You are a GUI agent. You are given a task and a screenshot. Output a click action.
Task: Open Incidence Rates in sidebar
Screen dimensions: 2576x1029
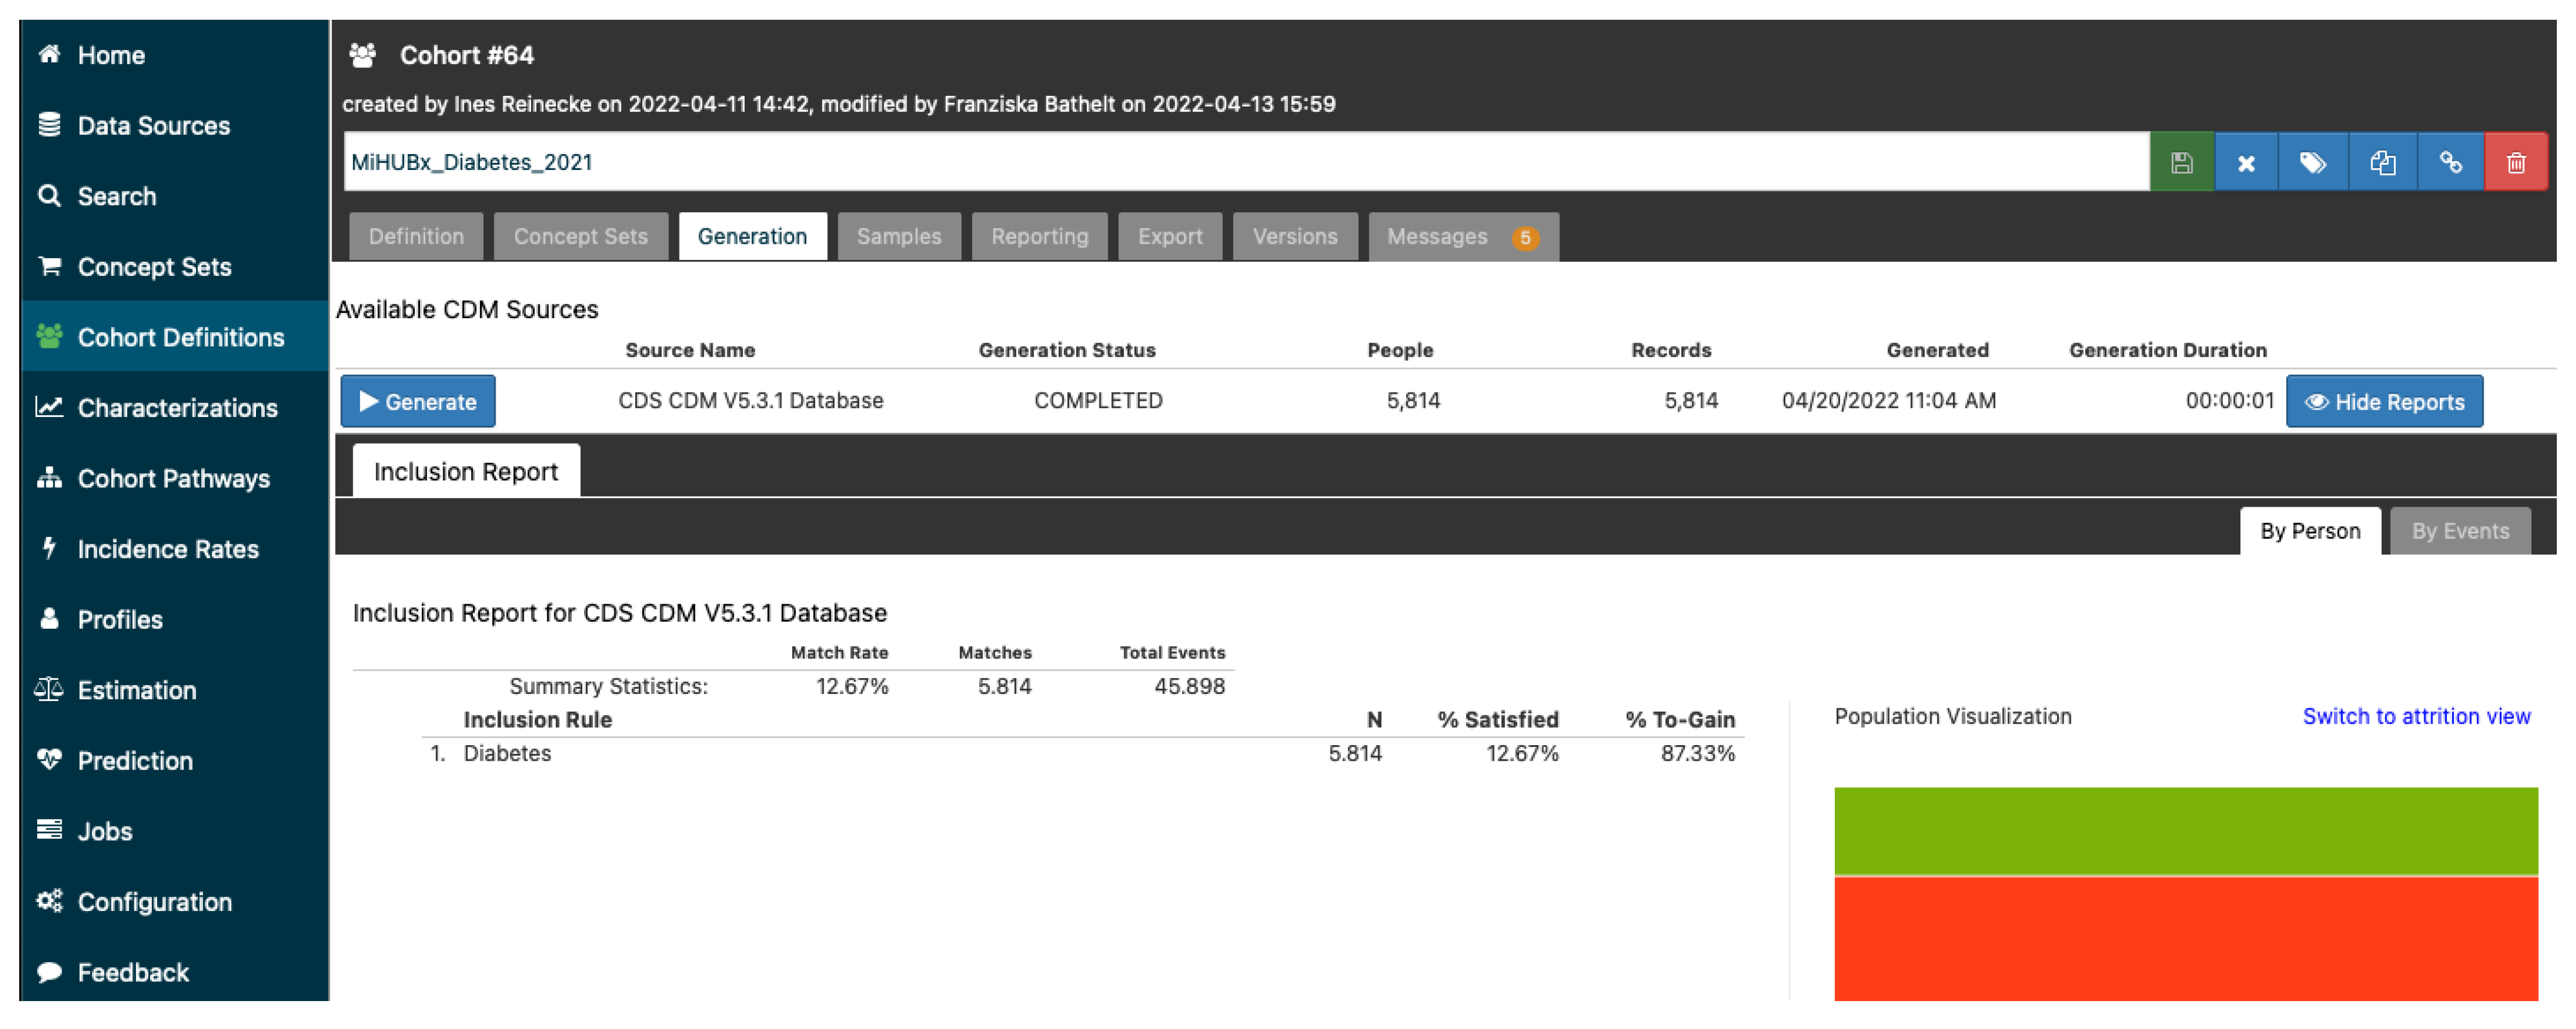click(167, 550)
